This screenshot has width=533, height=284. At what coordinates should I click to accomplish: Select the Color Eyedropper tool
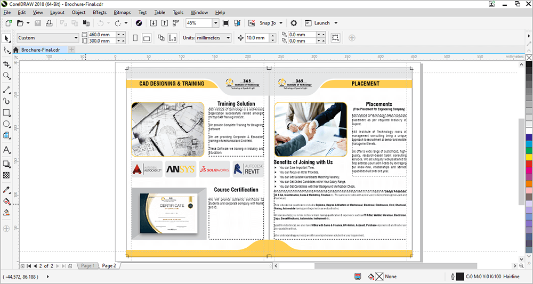(x=6, y=190)
